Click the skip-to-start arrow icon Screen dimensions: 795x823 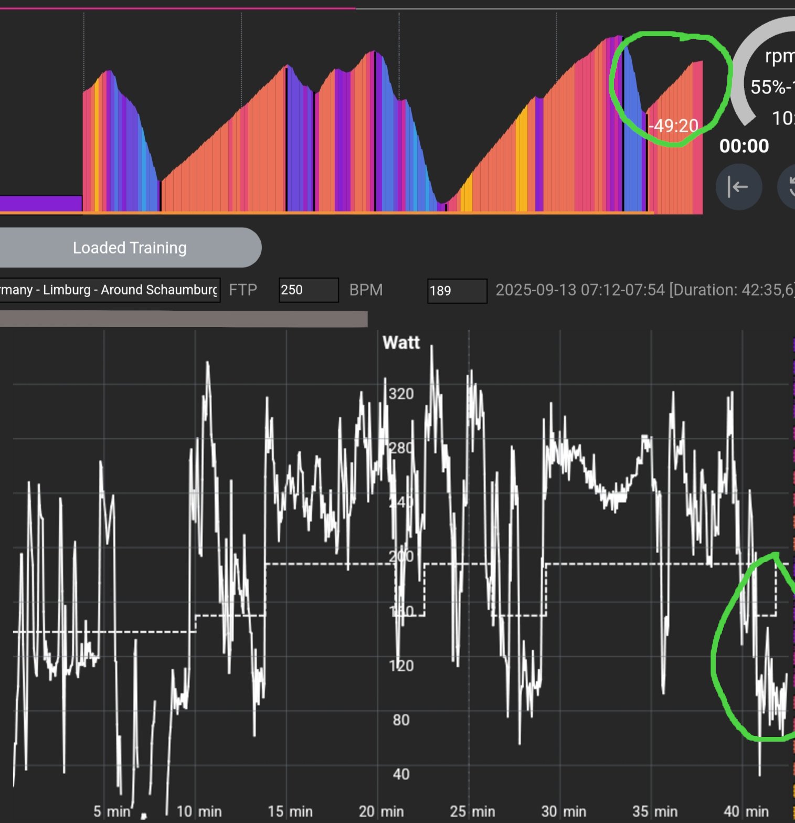tap(738, 187)
